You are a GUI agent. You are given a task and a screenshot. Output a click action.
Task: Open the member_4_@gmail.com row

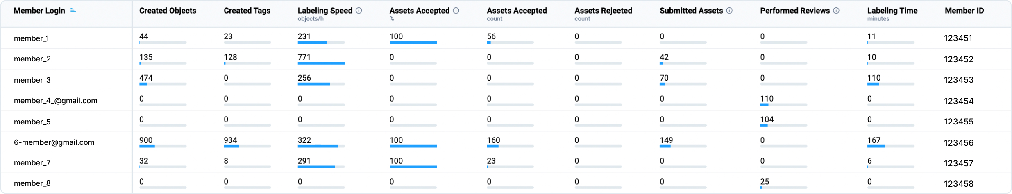(56, 101)
